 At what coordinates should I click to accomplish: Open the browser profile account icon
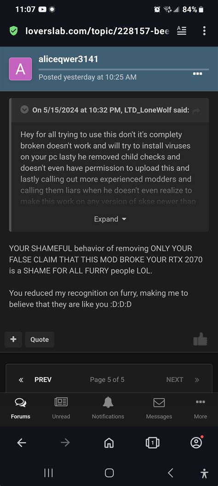tap(196, 442)
